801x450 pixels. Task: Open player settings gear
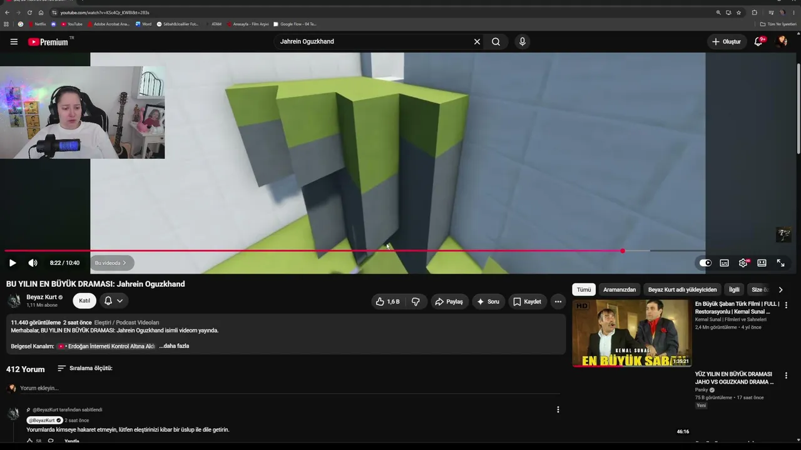(743, 263)
